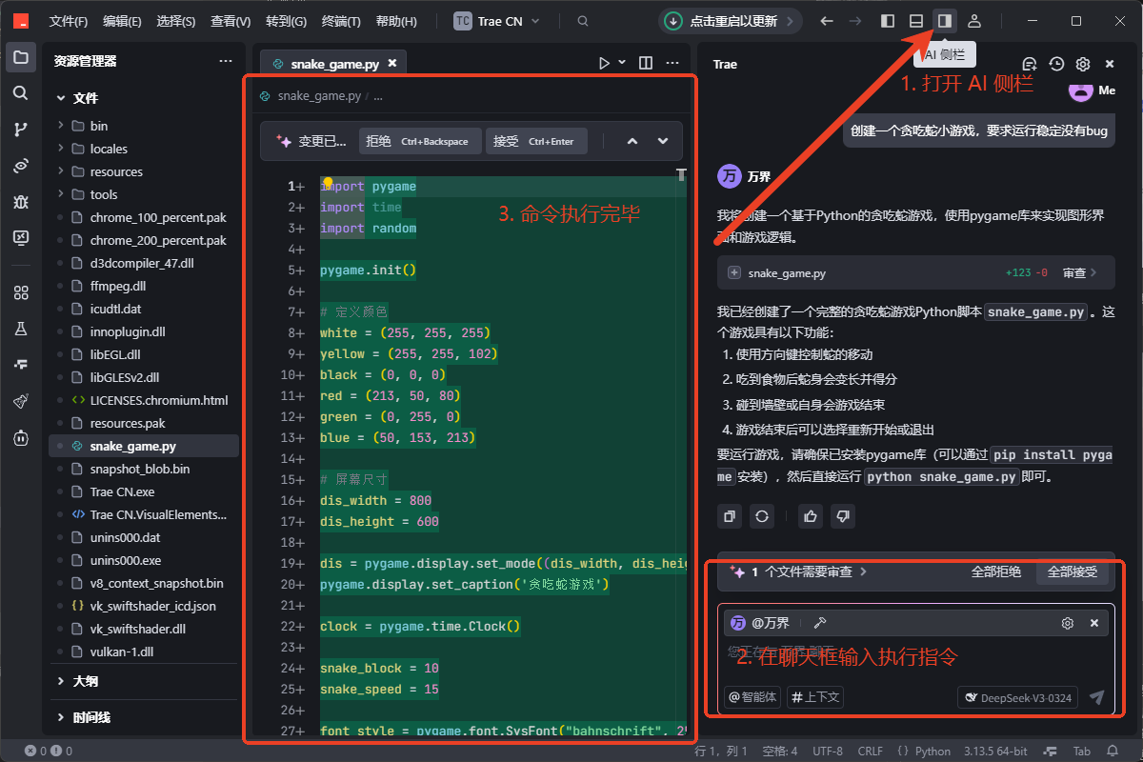Open the hammer tools icon next to @万界
1143x762 pixels.
pyautogui.click(x=819, y=623)
